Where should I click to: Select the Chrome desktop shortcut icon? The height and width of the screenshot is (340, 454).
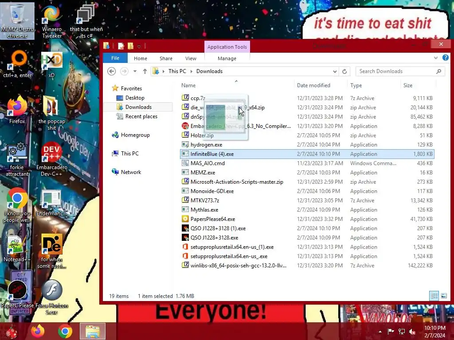[17, 205]
